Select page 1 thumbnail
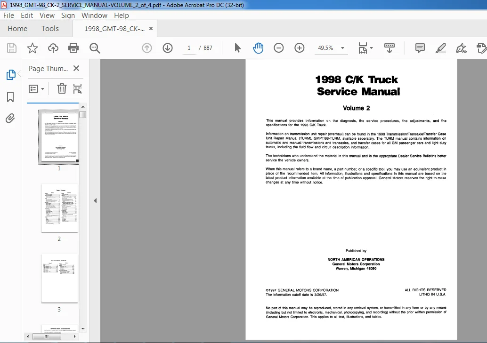The width and height of the screenshot is (487, 343). point(59,137)
